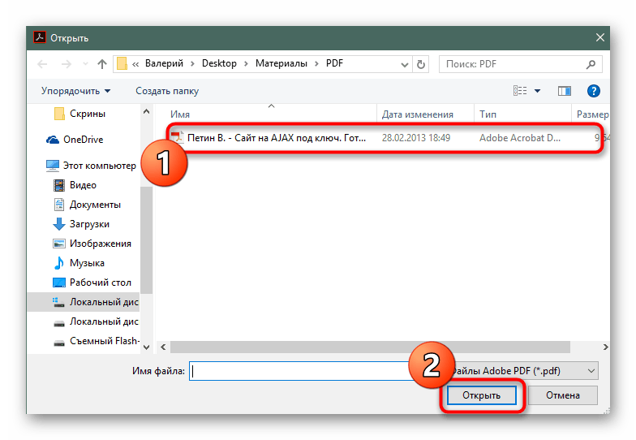Click the Adobe Acrobat D... type cell
Image resolution: width=636 pixels, height=440 pixels.
pos(520,138)
